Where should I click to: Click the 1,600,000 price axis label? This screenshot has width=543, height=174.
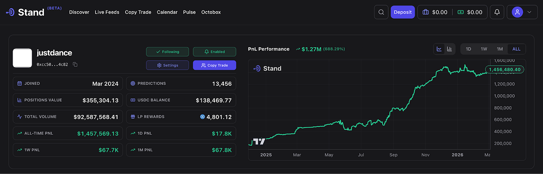point(504,61)
